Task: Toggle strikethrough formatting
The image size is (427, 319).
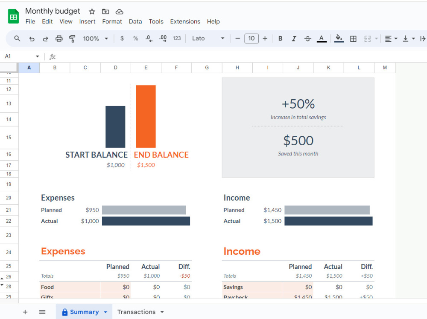Action: click(308, 39)
